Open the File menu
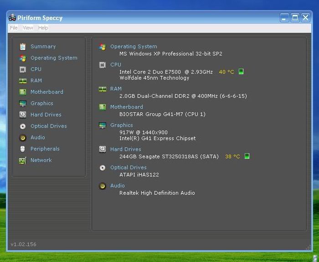The width and height of the screenshot is (319, 262). tap(14, 28)
